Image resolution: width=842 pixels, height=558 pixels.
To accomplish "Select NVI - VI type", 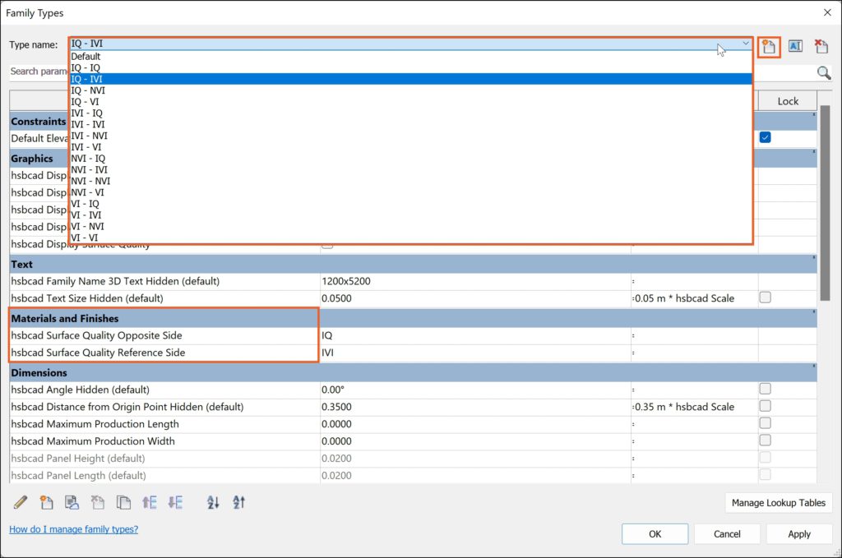I will point(411,192).
